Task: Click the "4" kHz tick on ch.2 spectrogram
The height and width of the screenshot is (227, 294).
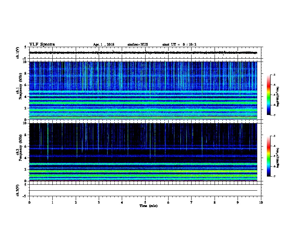Action: (x=26, y=158)
